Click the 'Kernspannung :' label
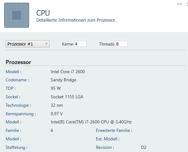Viewport: 188px width, 152px height. click(21, 114)
